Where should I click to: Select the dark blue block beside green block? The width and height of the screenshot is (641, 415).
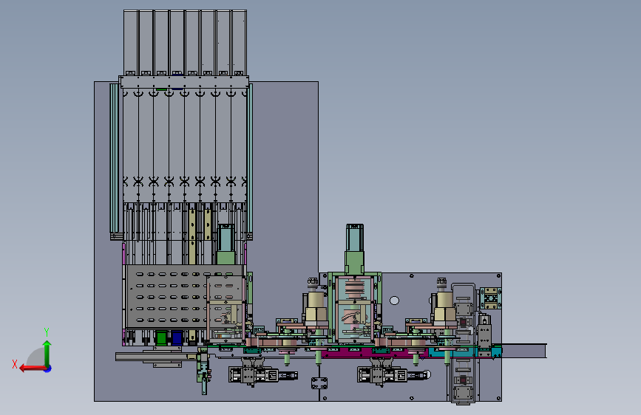(x=177, y=337)
